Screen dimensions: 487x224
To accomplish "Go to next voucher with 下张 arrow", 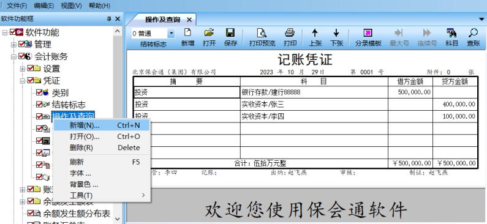I will (x=336, y=33).
